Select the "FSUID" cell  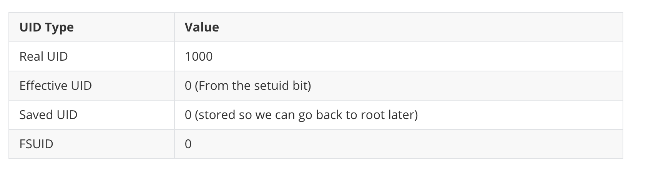click(36, 144)
